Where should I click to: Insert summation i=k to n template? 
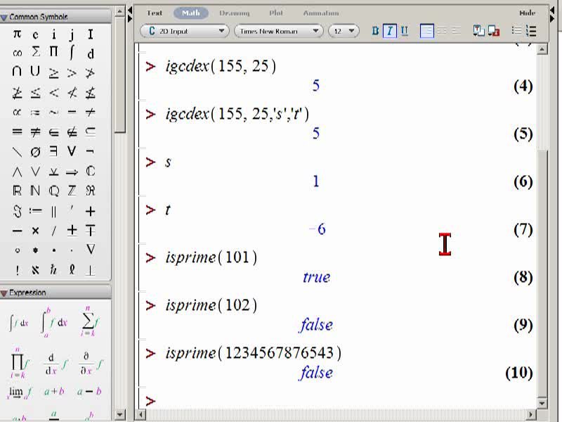coord(89,321)
